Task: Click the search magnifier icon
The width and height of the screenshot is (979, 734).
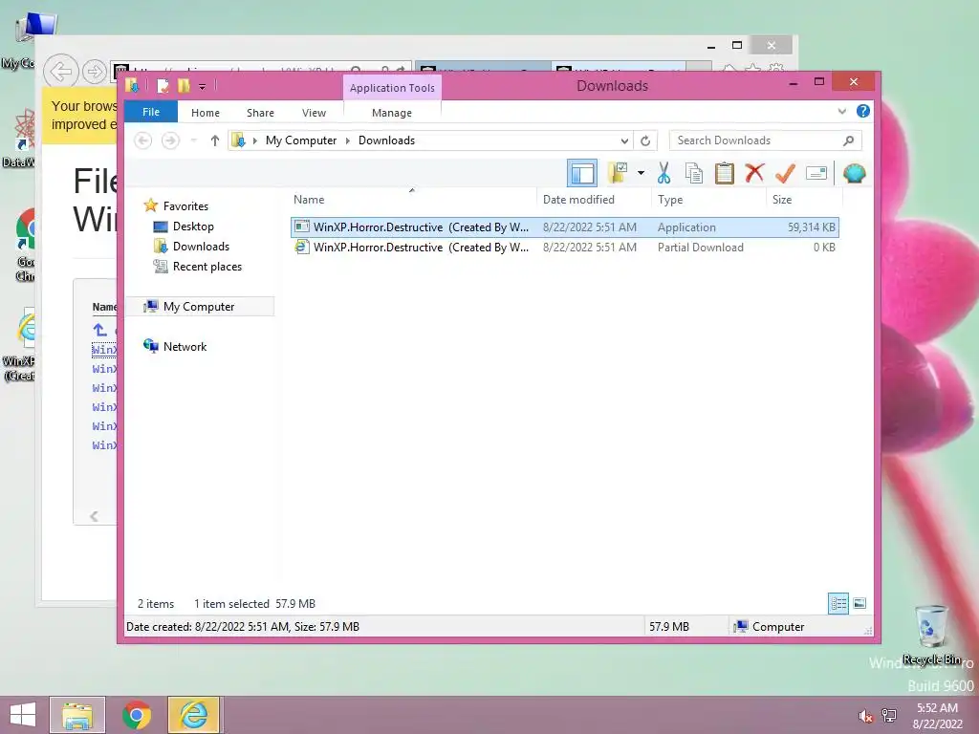Action: tap(849, 140)
